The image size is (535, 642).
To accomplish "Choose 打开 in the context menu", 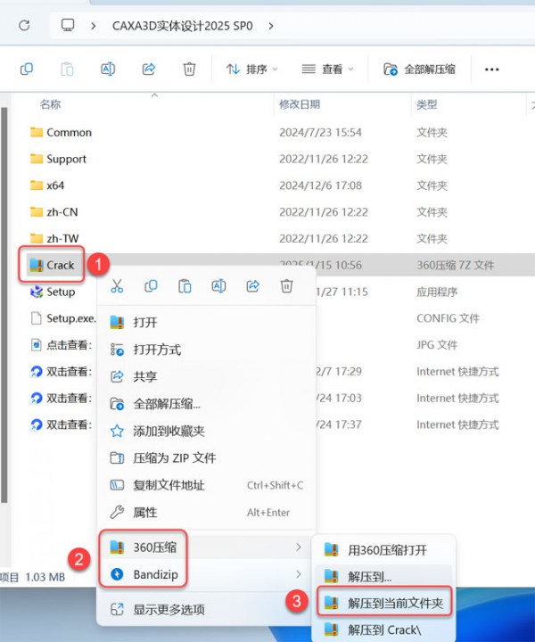I will [206, 322].
